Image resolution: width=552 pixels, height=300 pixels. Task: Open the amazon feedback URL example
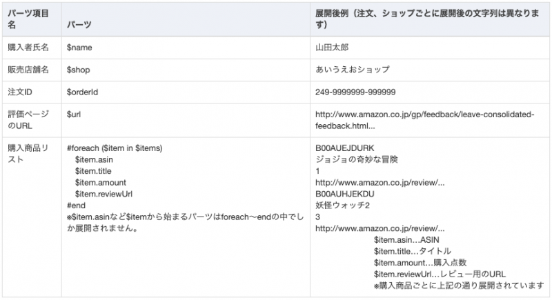425,120
